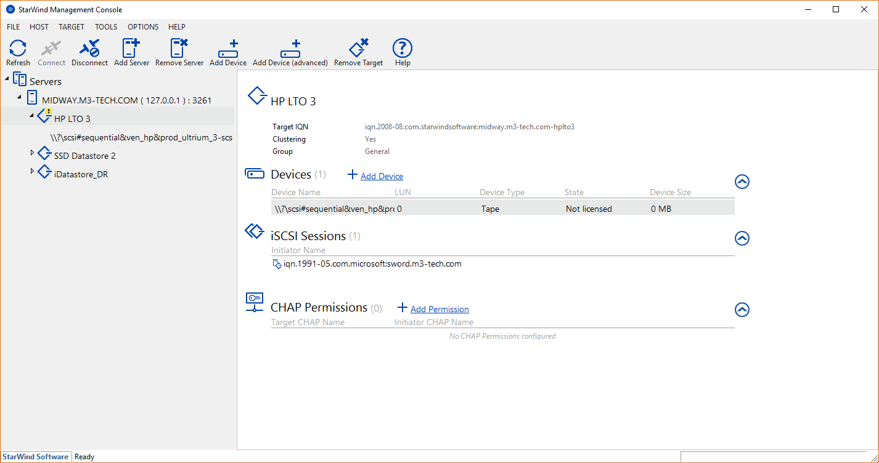Screen dimensions: 879x463
Task: Click the iqn.1991-05.com.microsoft:sword.m3-tech.com session
Action: (x=372, y=264)
